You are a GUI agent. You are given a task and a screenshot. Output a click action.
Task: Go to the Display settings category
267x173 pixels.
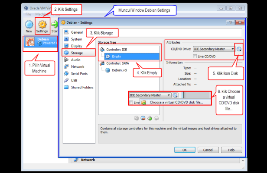[x=76, y=46]
